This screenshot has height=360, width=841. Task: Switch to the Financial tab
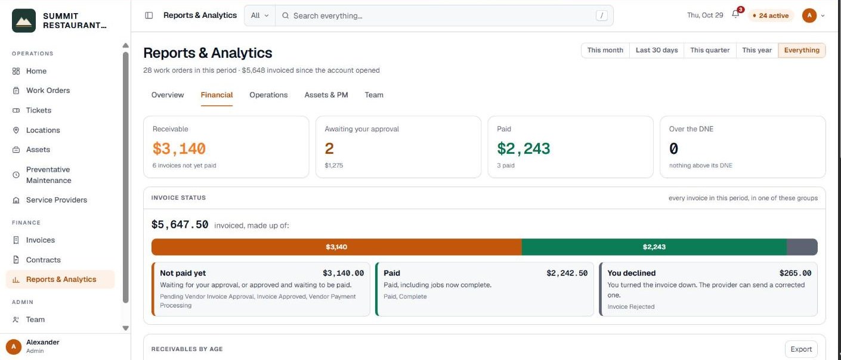coord(217,95)
